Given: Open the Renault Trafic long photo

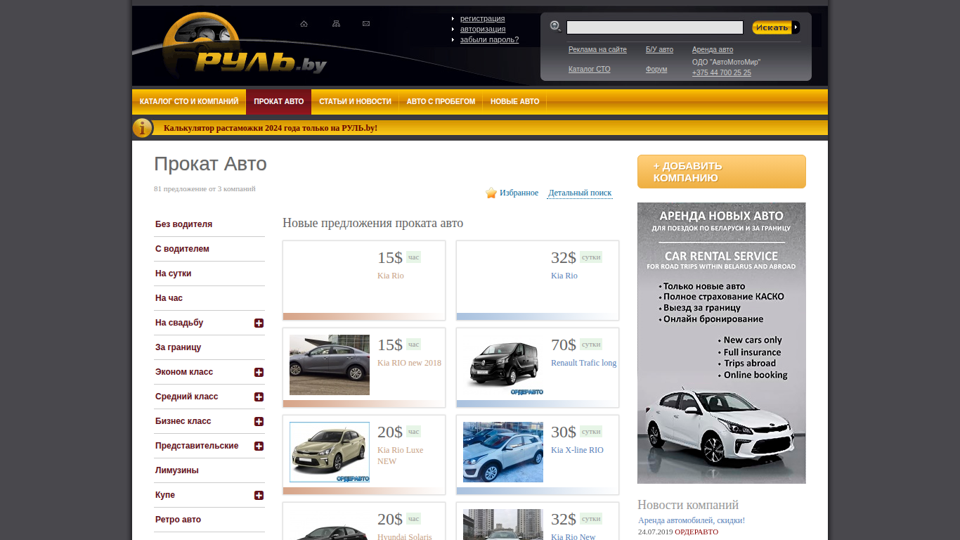Looking at the screenshot, I should (503, 365).
